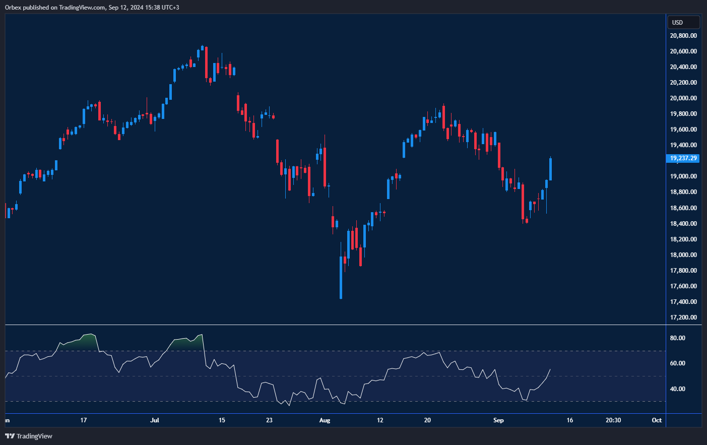Click the 60.00 RSI scale label

coord(677,363)
